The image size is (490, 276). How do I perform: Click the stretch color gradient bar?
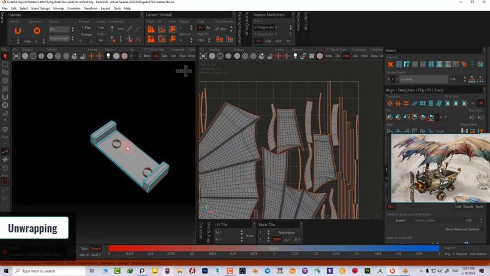coord(274,248)
